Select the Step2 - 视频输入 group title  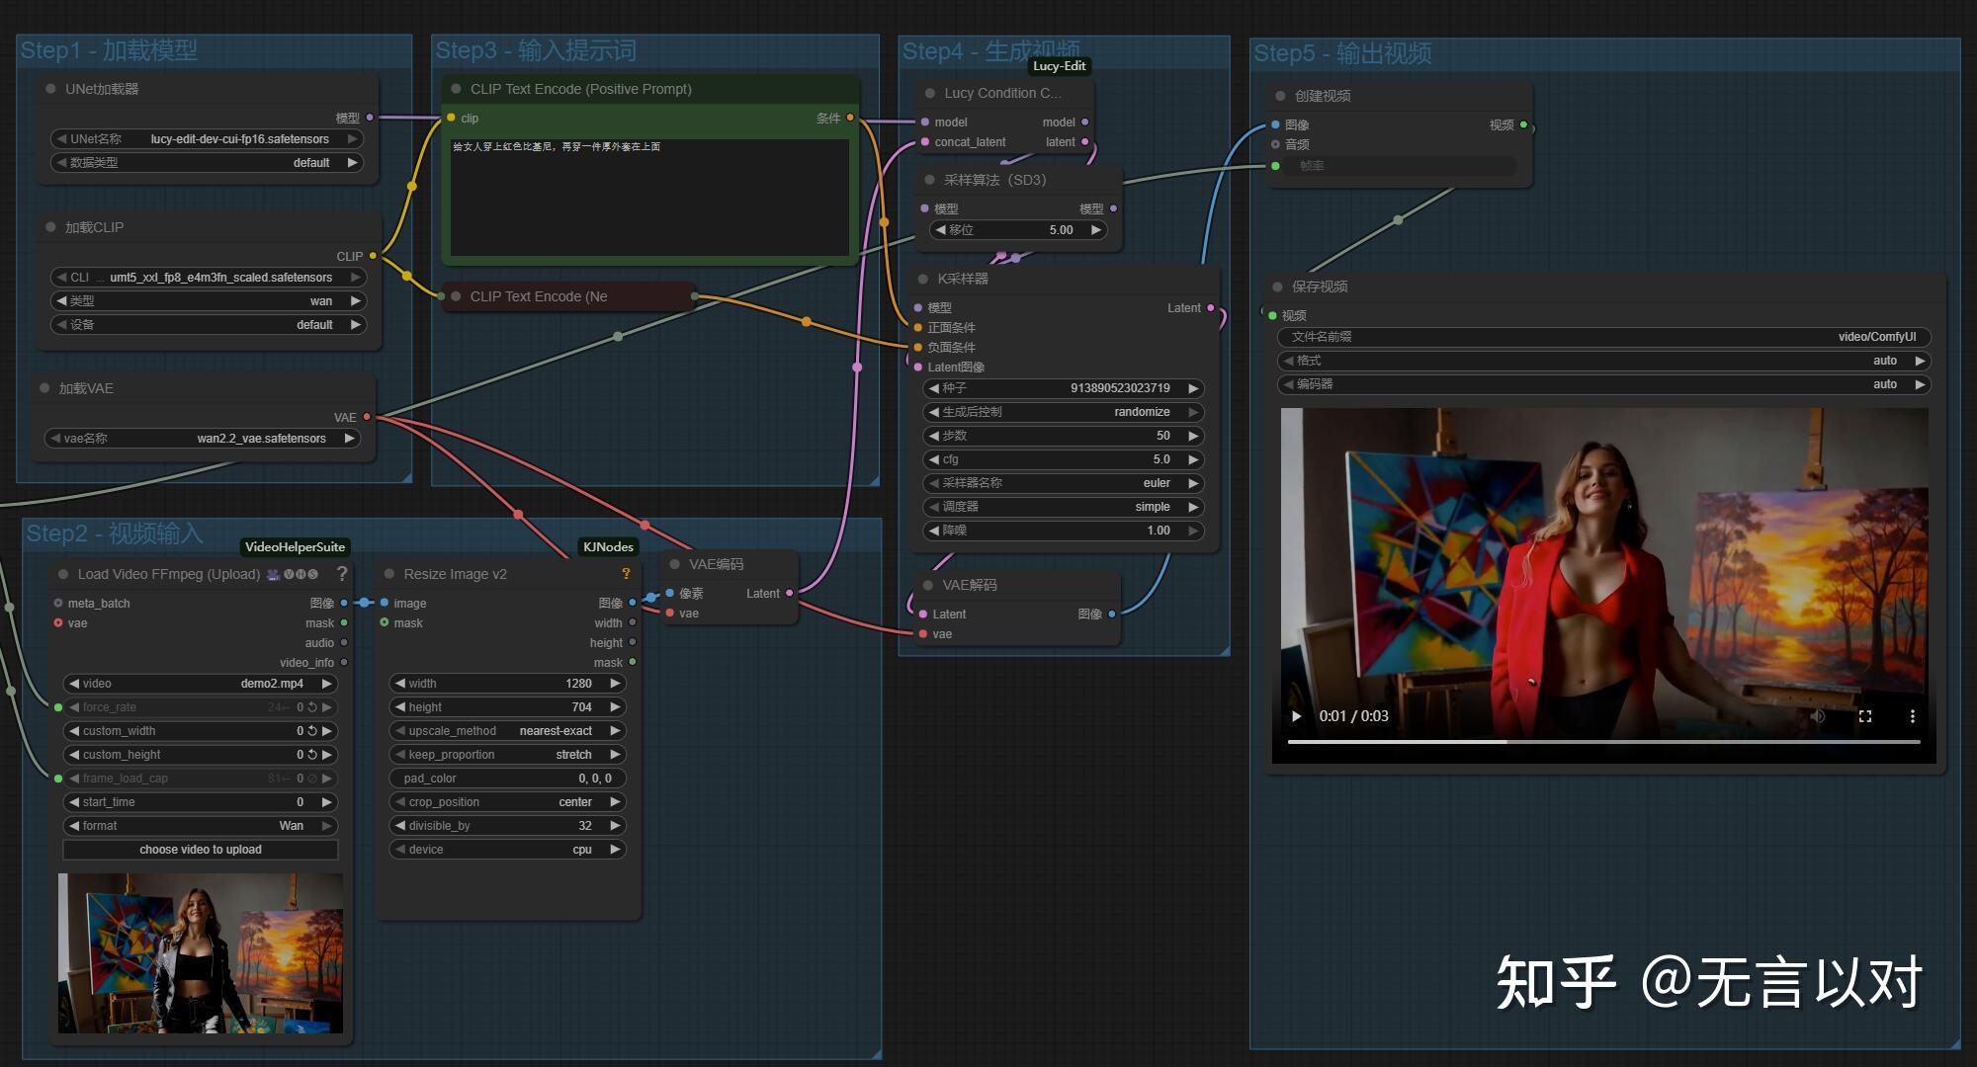(x=114, y=533)
